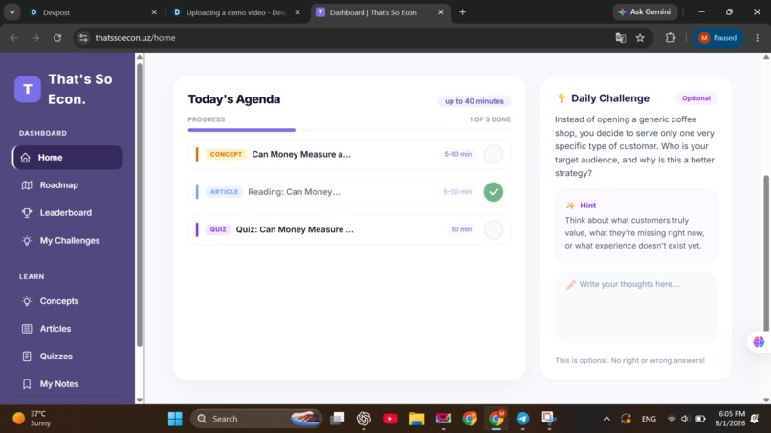Open the Mail app from taskbar
The width and height of the screenshot is (771, 433).
coord(443,419)
